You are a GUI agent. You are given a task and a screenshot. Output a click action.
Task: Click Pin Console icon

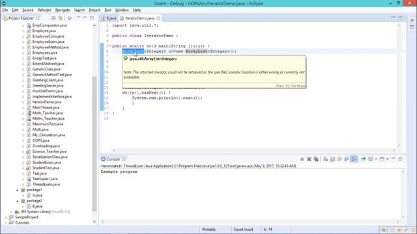(363, 159)
